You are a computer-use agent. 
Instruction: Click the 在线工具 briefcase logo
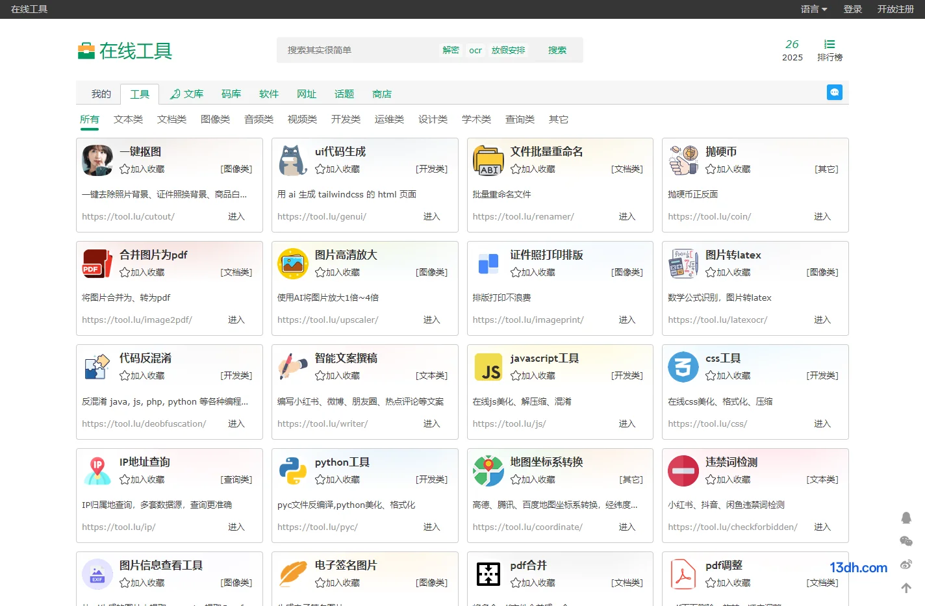tap(86, 51)
